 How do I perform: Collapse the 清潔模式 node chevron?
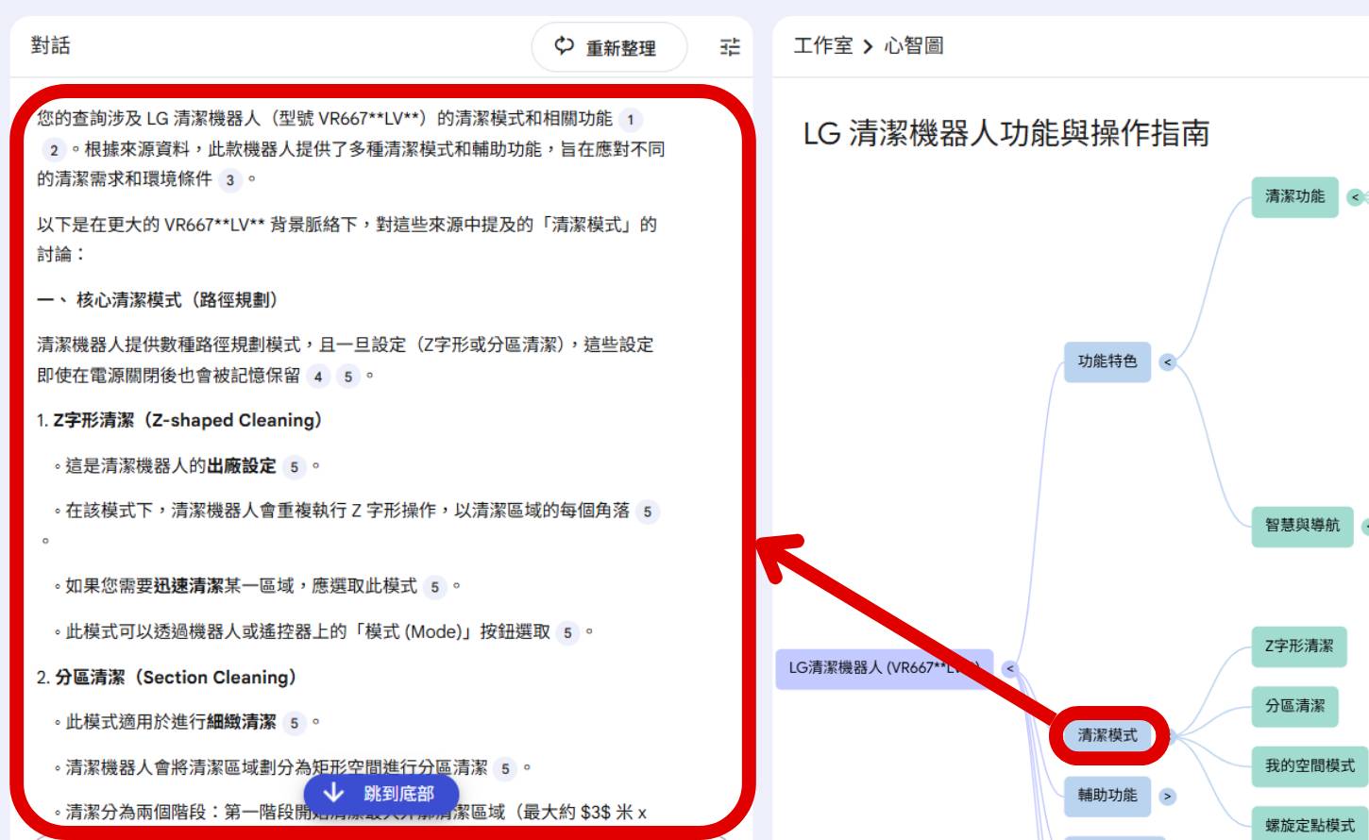(x=1173, y=735)
